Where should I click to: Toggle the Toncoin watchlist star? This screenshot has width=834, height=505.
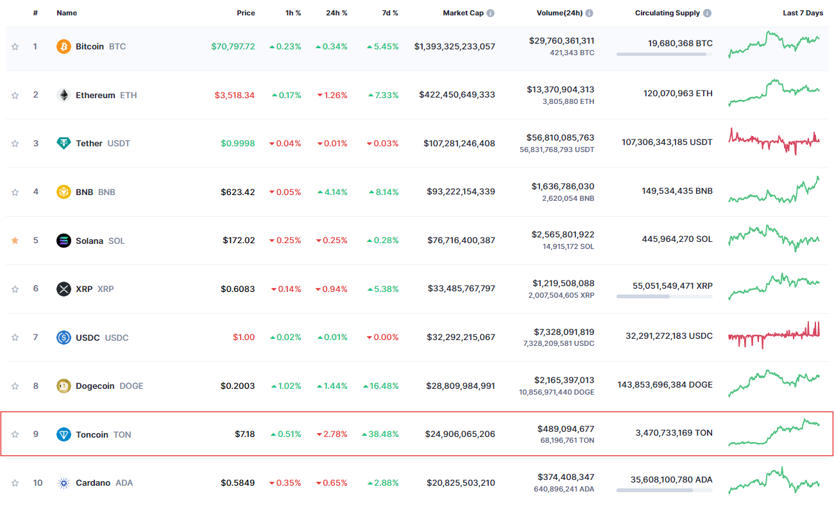click(x=15, y=434)
